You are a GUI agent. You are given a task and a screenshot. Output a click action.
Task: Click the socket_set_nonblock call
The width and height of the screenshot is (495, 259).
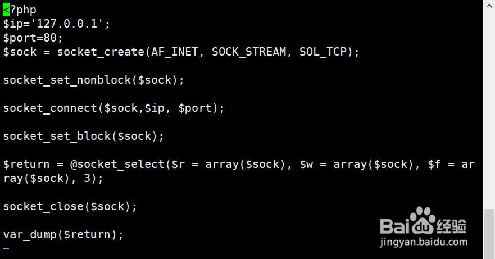(93, 80)
